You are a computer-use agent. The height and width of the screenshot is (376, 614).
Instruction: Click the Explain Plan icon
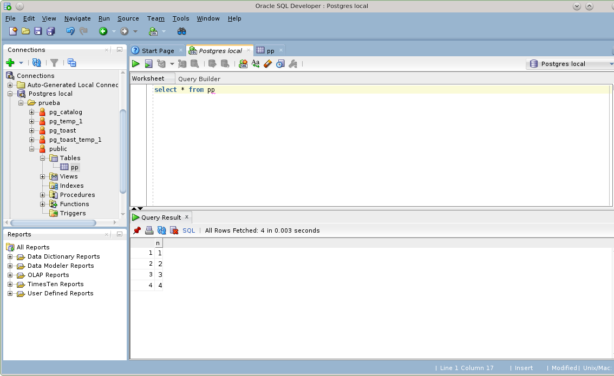click(161, 64)
